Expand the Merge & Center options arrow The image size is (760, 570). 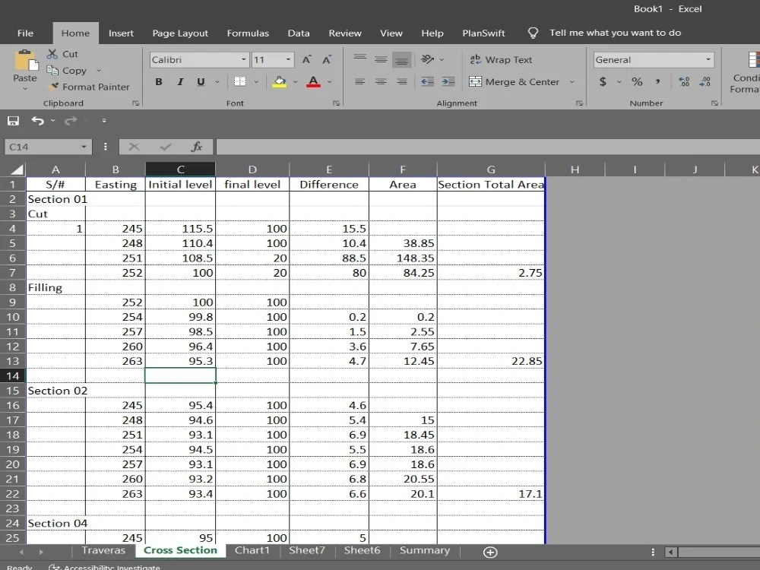pos(572,81)
